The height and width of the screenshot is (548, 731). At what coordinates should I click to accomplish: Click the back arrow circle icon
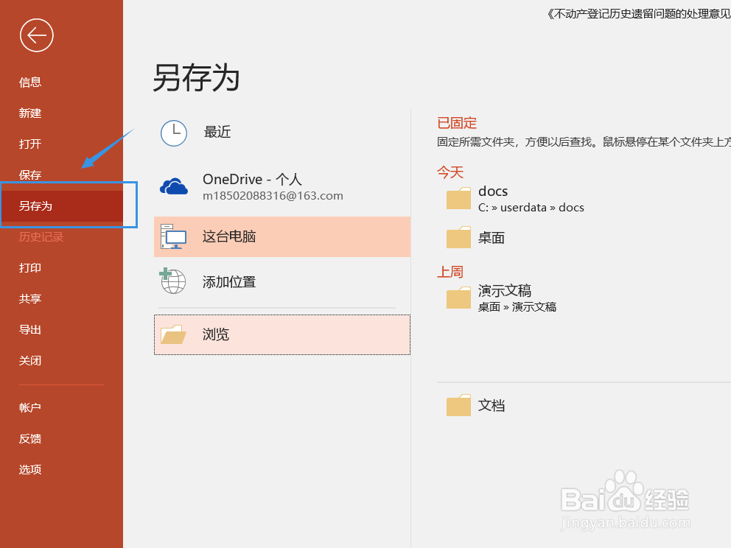pos(36,35)
